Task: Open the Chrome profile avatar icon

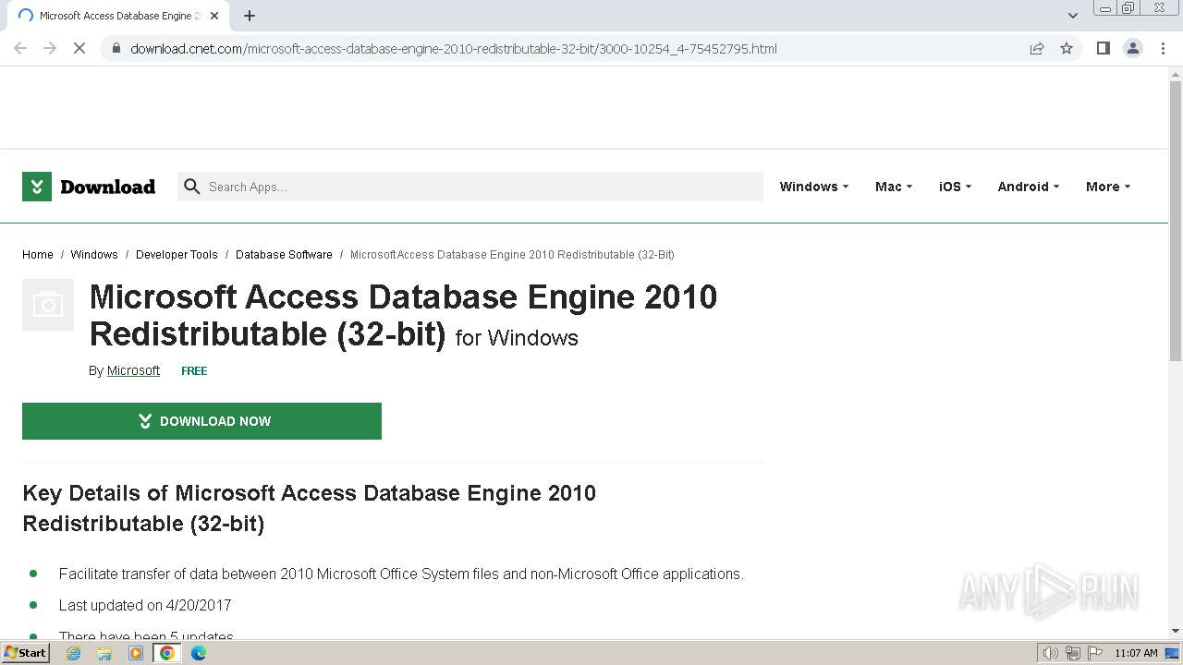Action: pos(1132,48)
